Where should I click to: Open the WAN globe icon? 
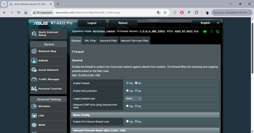point(34,125)
